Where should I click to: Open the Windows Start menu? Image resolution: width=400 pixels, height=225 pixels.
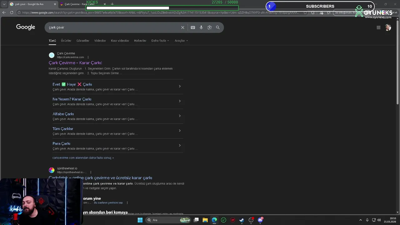tap(140, 220)
